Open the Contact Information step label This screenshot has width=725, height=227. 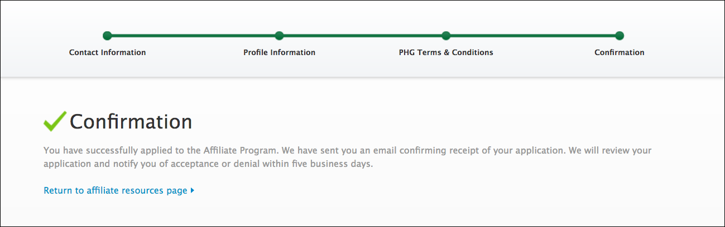[x=107, y=52]
